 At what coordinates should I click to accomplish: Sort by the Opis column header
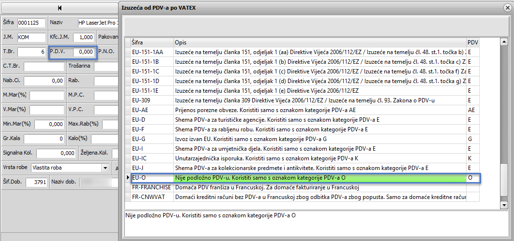[319, 43]
